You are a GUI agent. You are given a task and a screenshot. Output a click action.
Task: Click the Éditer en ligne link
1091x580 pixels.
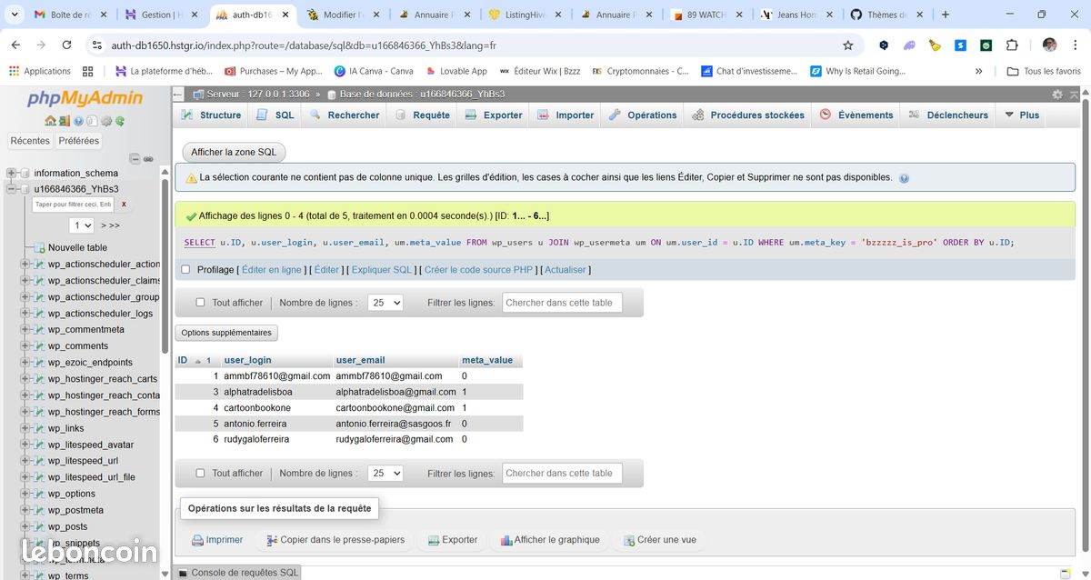[x=272, y=270]
